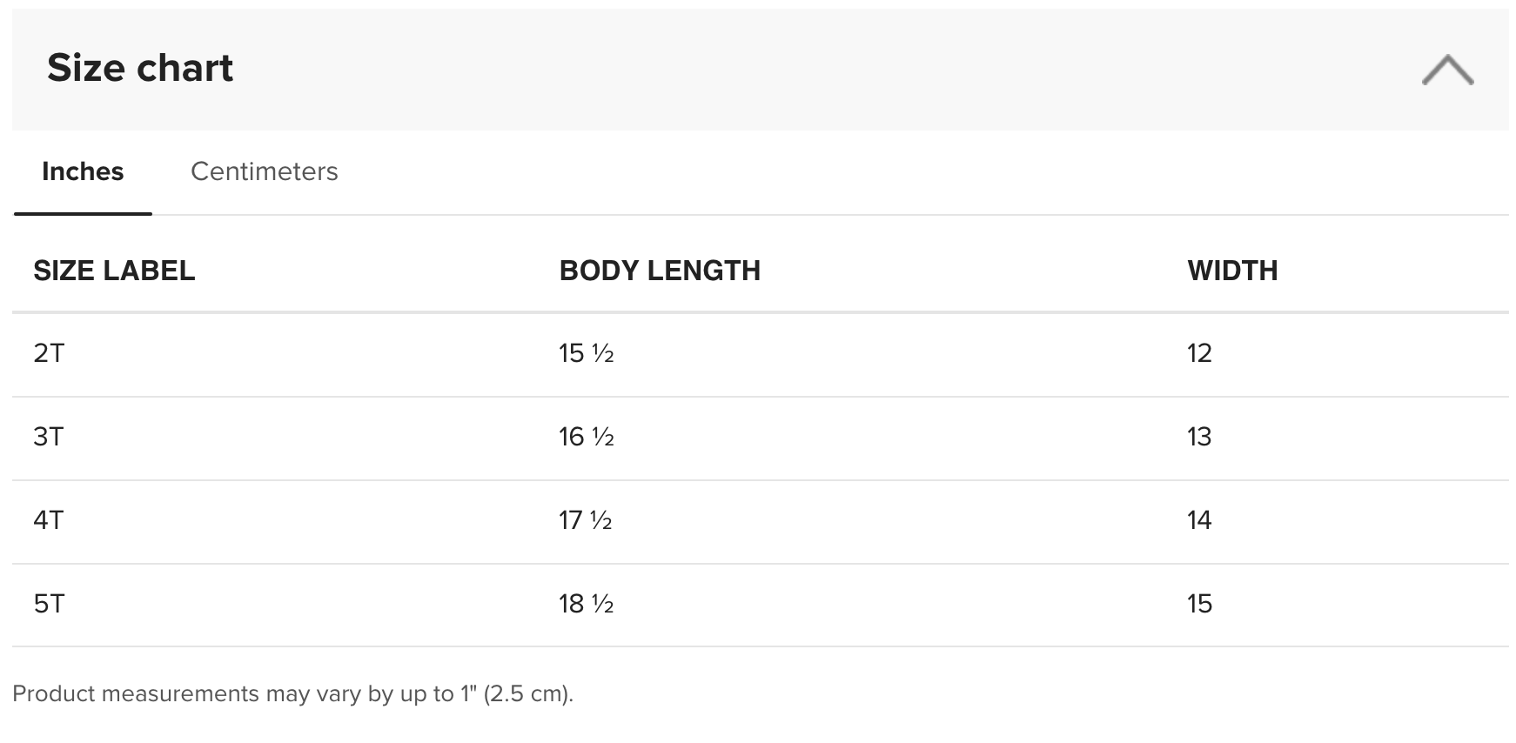Select the 5T size row label
This screenshot has width=1516, height=743.
tap(49, 604)
